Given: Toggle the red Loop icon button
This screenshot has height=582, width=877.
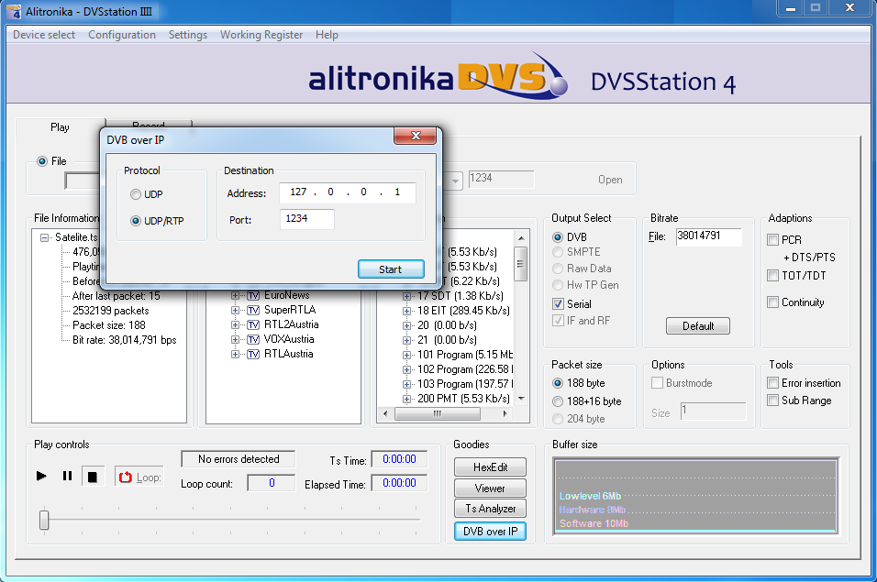Looking at the screenshot, I should [126, 477].
